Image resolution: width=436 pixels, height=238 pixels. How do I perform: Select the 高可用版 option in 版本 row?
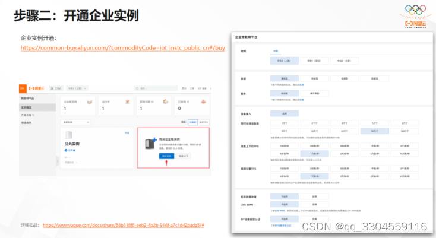click(314, 93)
